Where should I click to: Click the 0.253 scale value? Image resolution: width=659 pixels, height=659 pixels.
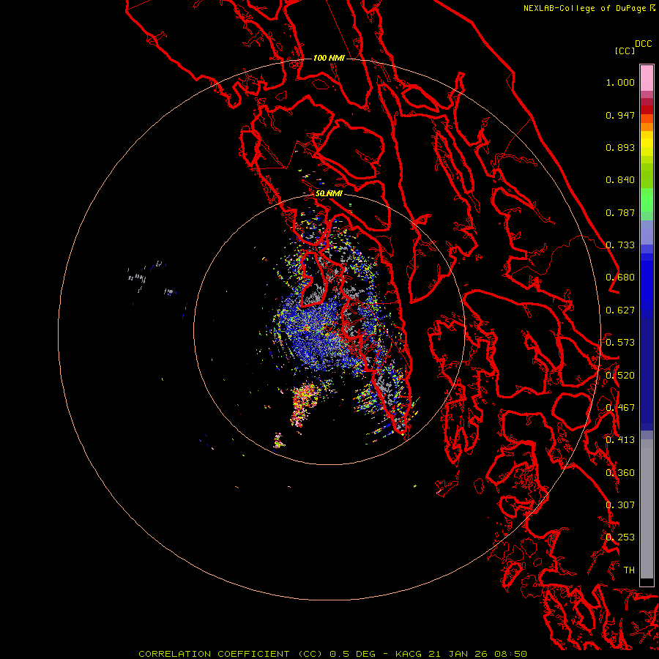(620, 537)
